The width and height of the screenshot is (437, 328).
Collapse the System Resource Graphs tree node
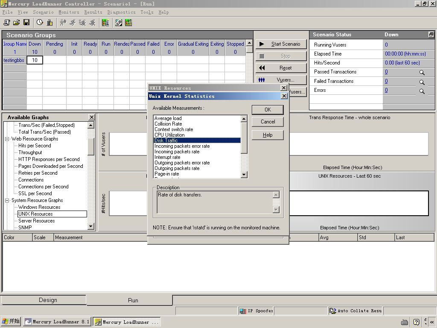click(7, 201)
